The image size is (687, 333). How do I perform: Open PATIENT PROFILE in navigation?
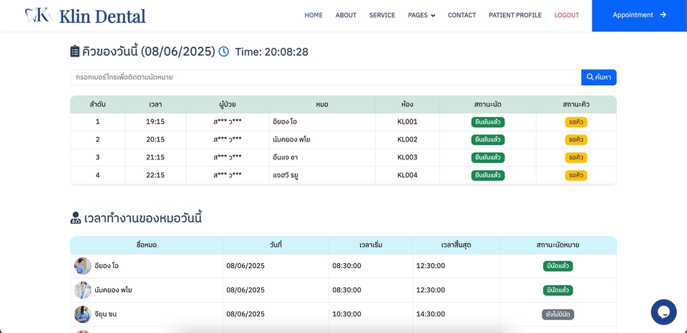point(515,15)
